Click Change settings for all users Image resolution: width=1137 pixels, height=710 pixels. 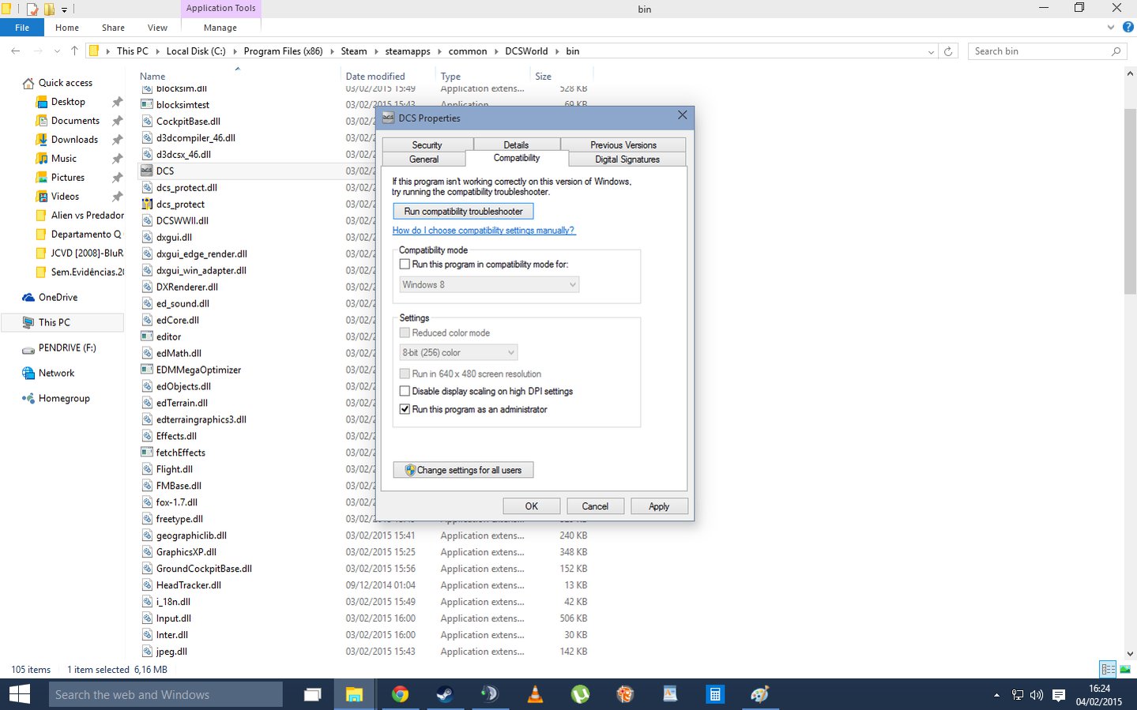(x=463, y=470)
